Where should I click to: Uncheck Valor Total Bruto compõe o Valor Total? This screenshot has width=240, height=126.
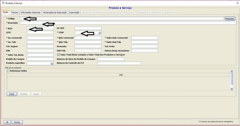[58, 55]
